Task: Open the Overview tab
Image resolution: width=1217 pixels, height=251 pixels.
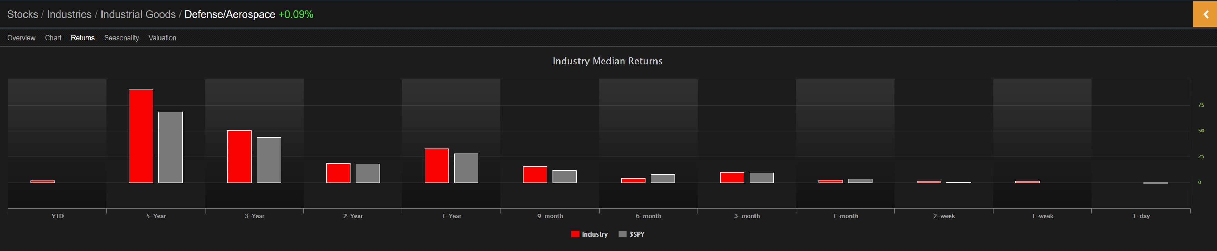Action: (21, 38)
